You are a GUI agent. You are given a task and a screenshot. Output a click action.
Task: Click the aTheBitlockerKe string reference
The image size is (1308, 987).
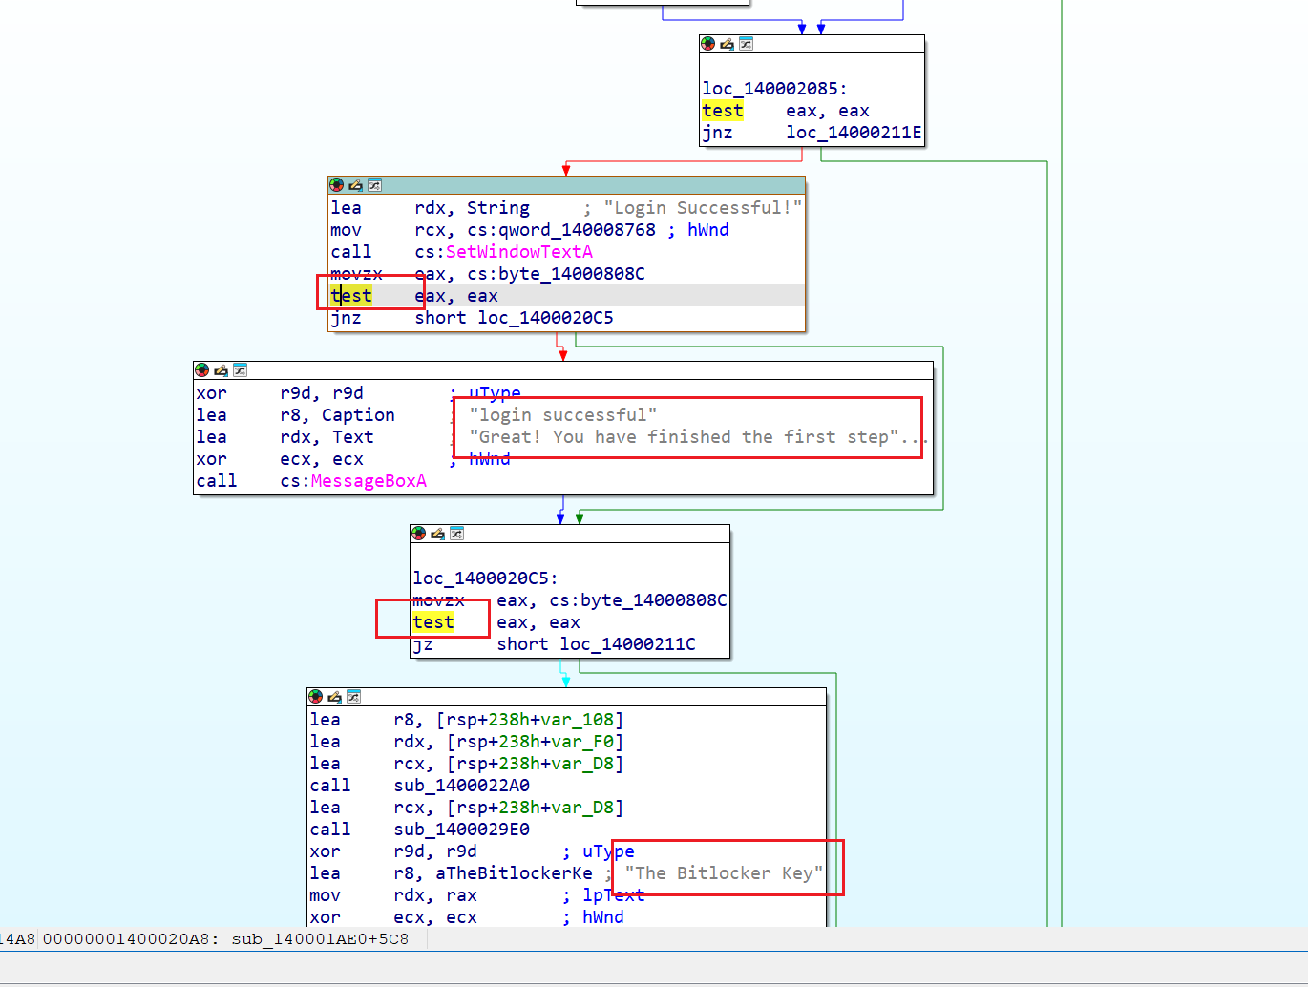click(514, 873)
